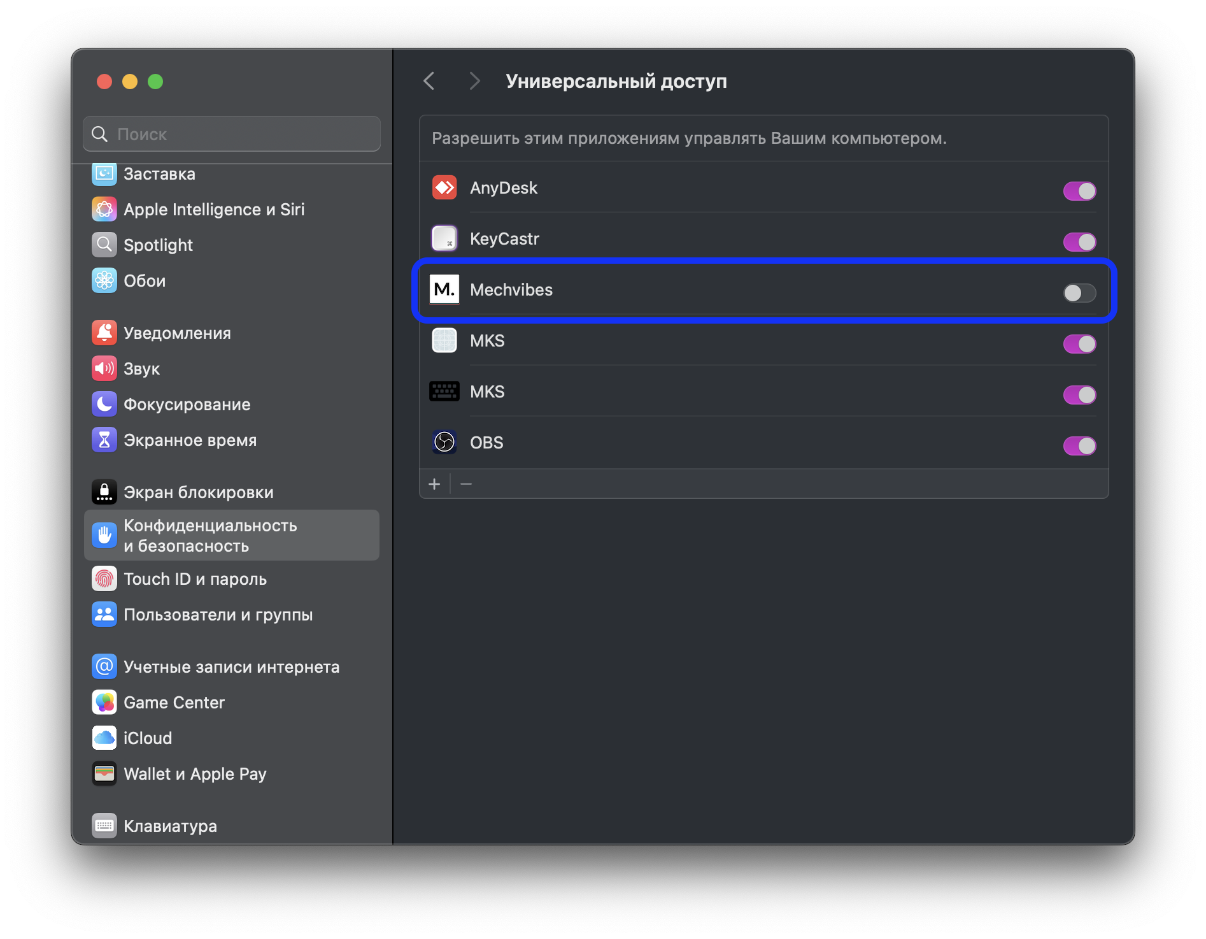
Task: Click the Поиск search field
Action: click(232, 134)
